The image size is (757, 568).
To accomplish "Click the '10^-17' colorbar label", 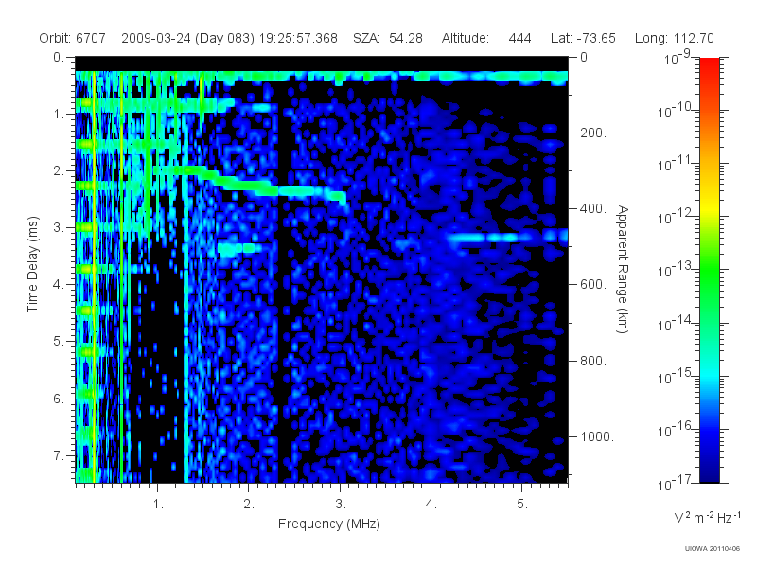I will coord(676,482).
